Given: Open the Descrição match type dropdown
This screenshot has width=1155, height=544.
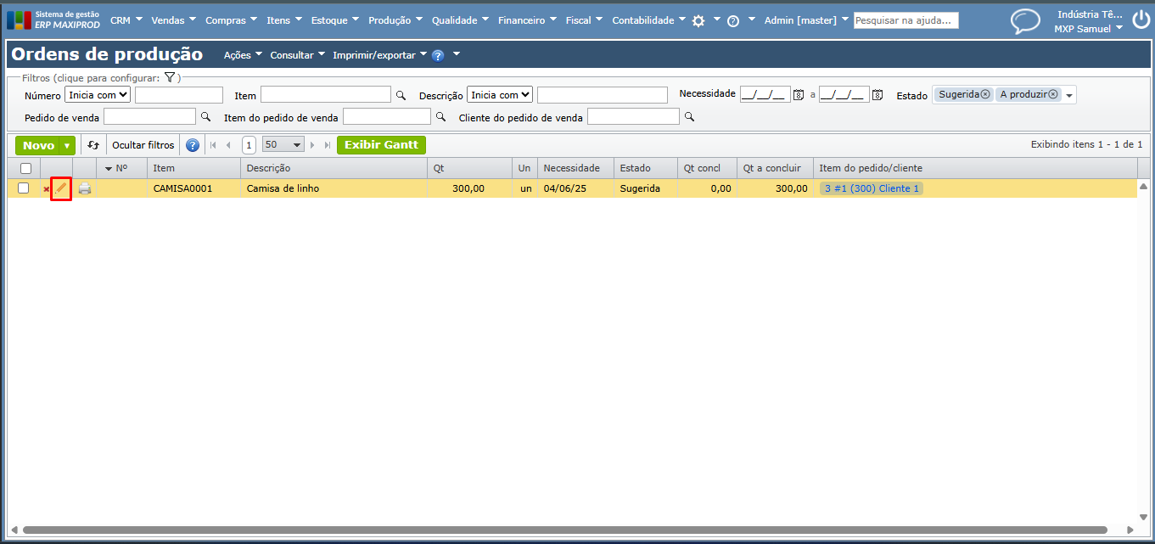Looking at the screenshot, I should tap(500, 95).
